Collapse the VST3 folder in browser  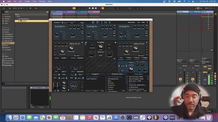click(16, 17)
